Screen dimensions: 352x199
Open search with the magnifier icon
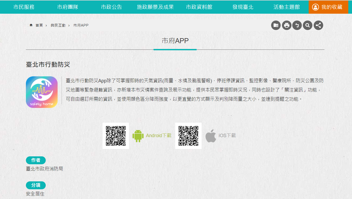308,25
